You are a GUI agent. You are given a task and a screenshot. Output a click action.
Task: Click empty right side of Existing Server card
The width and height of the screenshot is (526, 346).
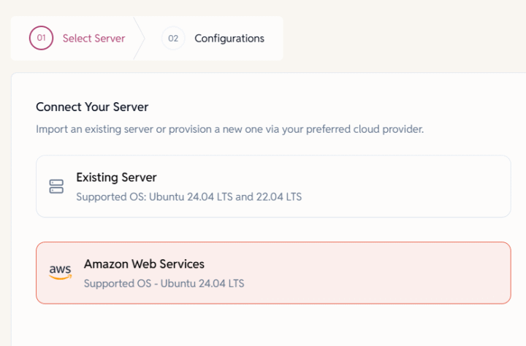tap(424, 186)
